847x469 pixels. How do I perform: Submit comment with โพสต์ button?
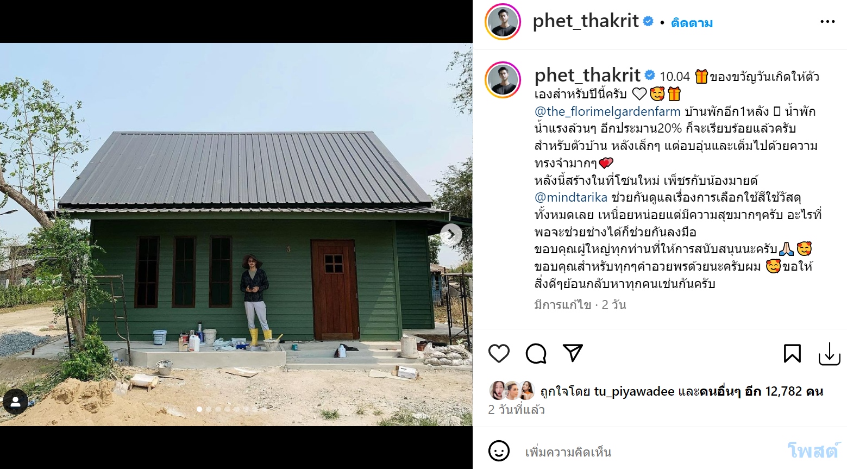(813, 451)
